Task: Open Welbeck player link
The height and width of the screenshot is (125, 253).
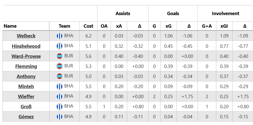Action: [x=26, y=36]
